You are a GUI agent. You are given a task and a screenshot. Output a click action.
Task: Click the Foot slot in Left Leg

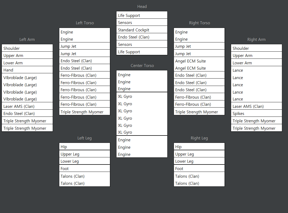tap(85, 168)
